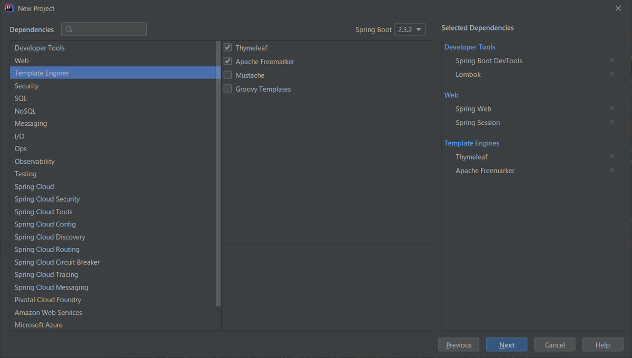Click the Next button
Image resolution: width=632 pixels, height=358 pixels.
(507, 345)
